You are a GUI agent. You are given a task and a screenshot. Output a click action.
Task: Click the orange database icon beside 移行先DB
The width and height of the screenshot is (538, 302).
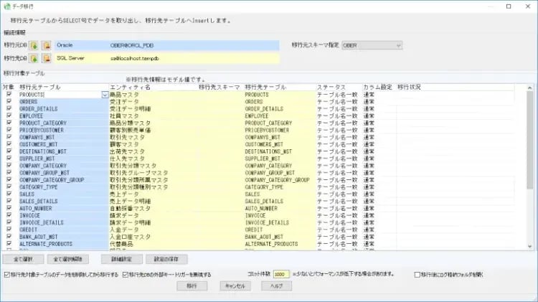tap(46, 57)
